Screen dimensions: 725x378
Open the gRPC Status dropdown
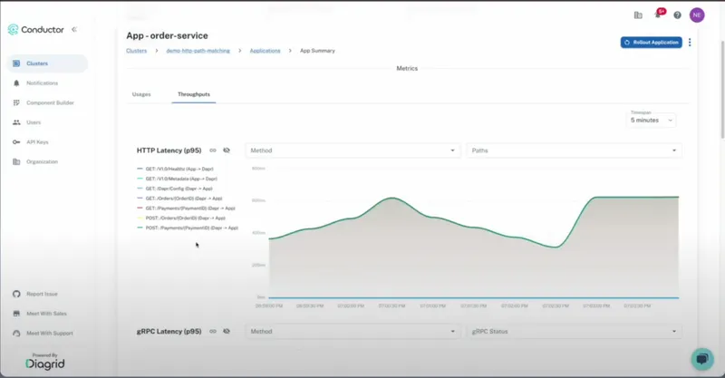573,332
